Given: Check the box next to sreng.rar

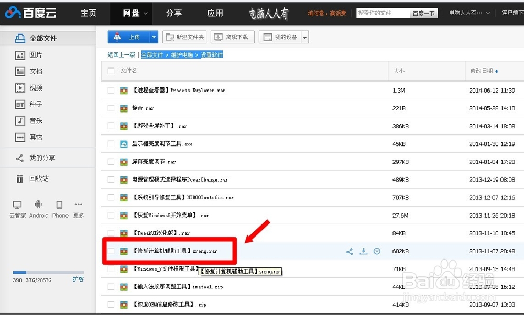Looking at the screenshot, I should [111, 251].
